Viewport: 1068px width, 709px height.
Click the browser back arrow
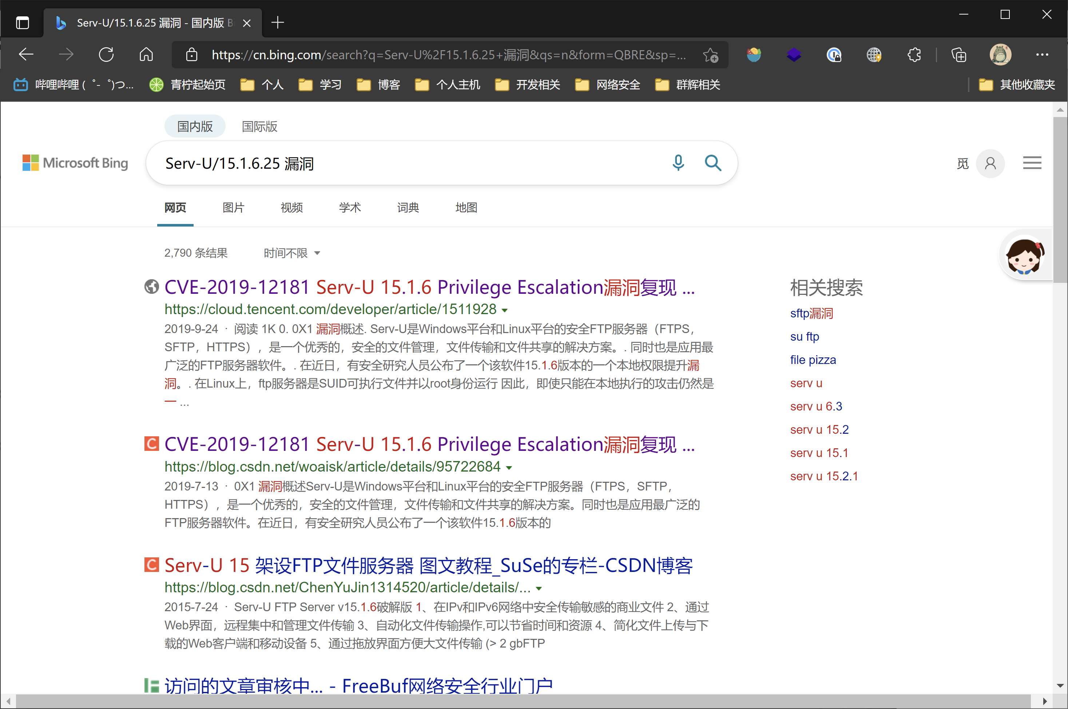(26, 55)
